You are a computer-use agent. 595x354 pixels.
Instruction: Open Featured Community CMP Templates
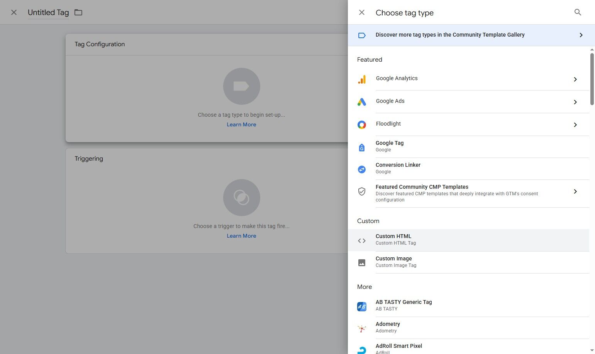click(468, 194)
